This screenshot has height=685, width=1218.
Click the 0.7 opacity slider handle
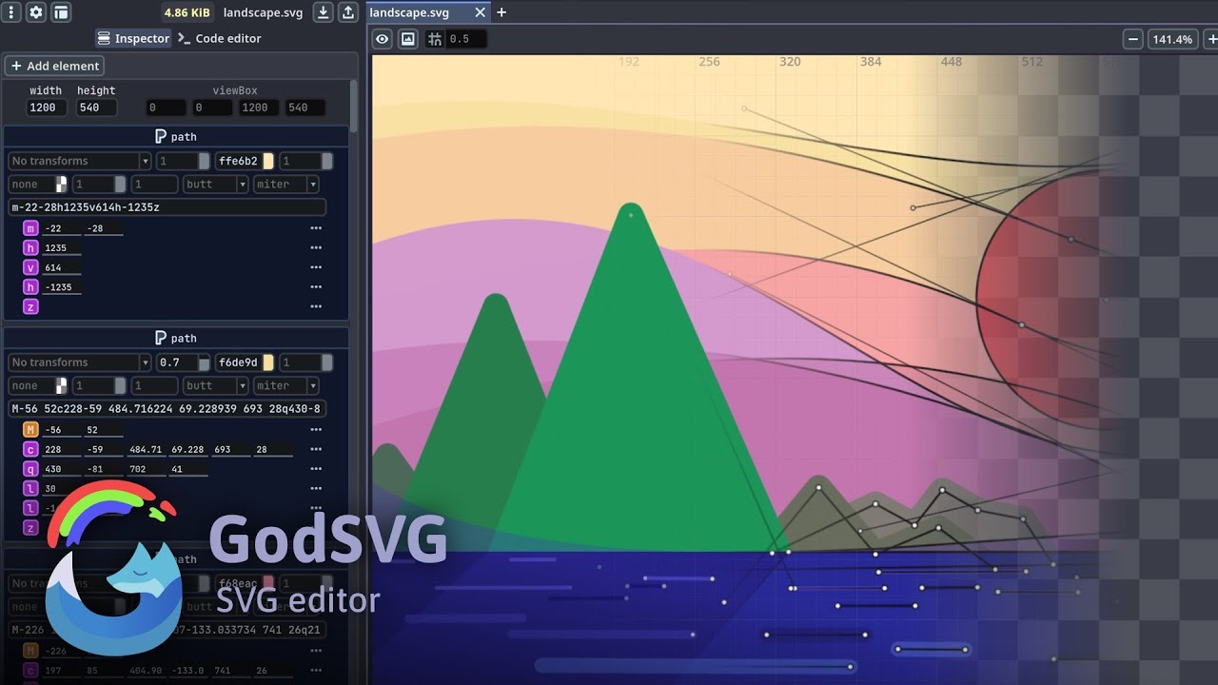pos(204,362)
